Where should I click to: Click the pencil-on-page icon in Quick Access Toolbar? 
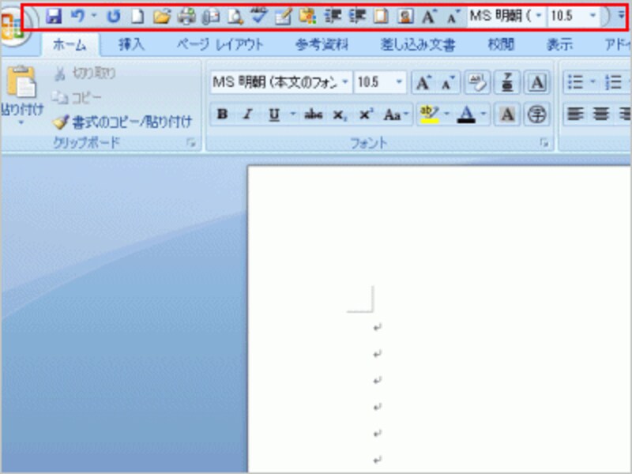pos(284,17)
